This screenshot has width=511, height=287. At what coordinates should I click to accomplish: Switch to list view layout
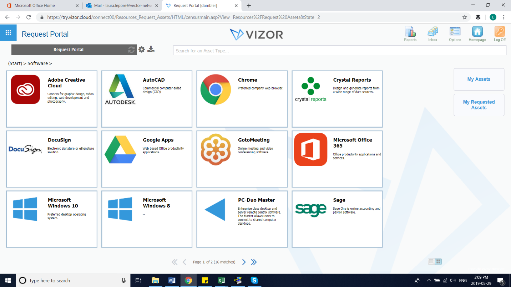pyautogui.click(x=431, y=261)
